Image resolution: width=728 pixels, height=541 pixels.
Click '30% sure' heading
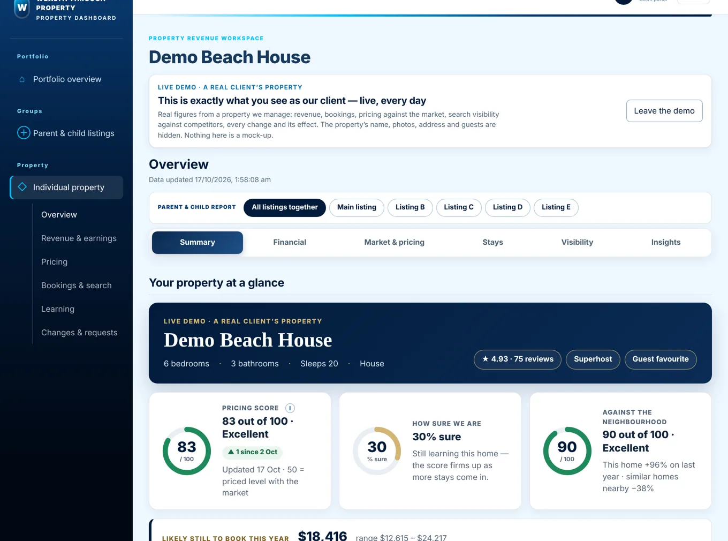tap(437, 437)
